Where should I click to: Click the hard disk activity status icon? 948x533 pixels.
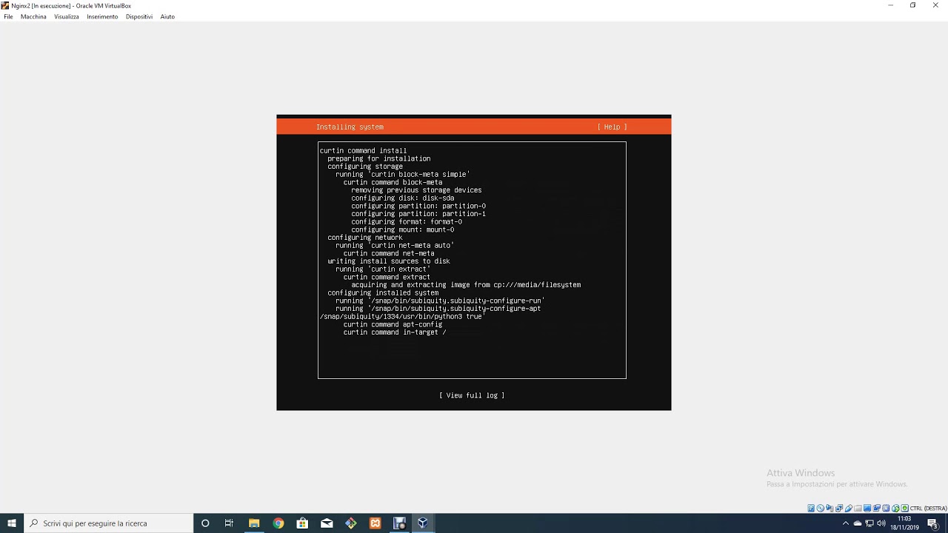[x=811, y=509]
